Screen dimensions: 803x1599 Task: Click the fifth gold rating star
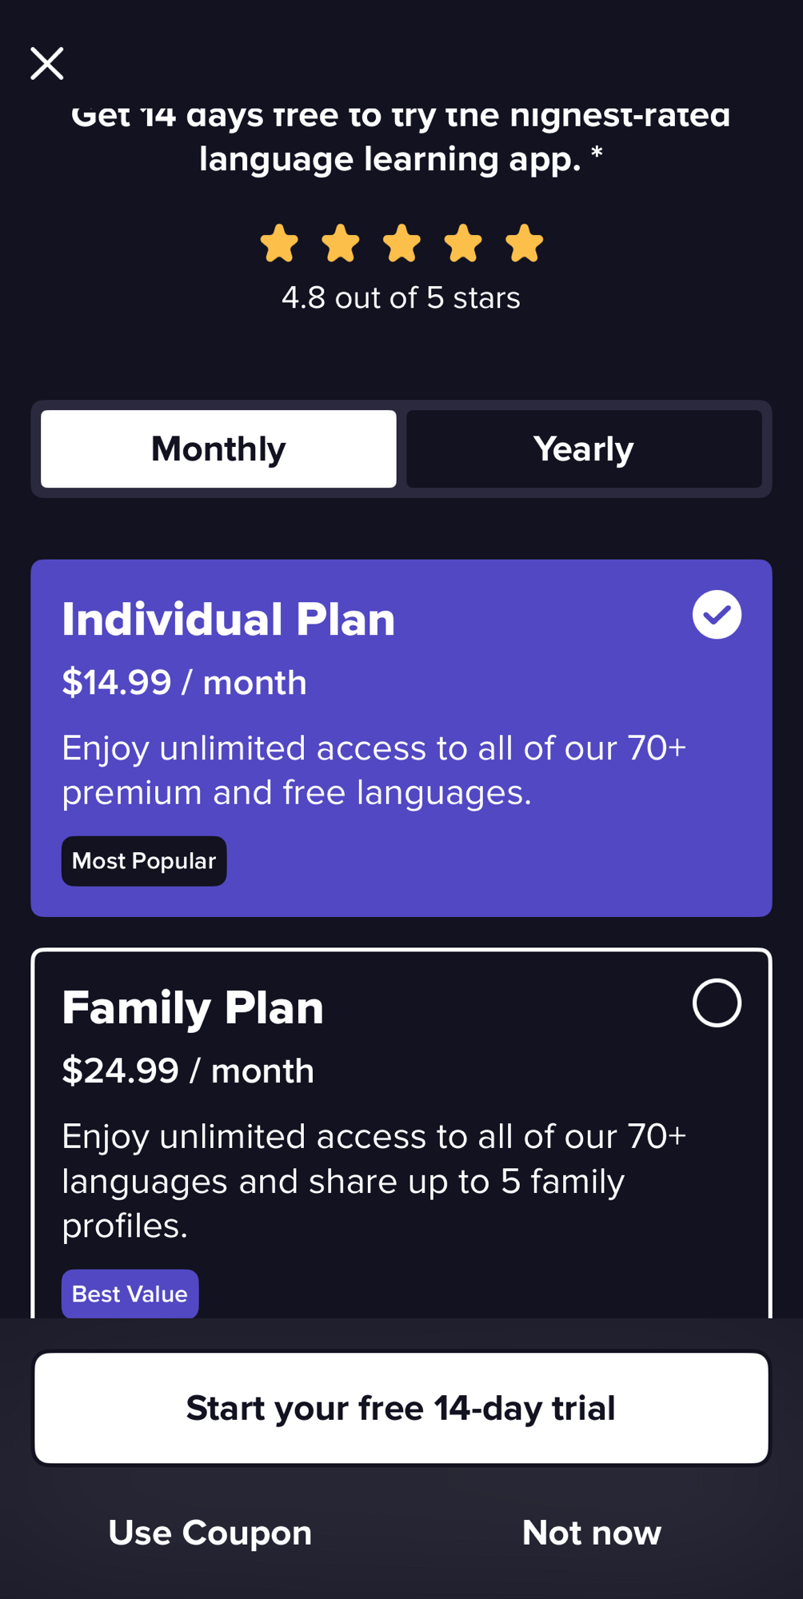[x=525, y=243]
